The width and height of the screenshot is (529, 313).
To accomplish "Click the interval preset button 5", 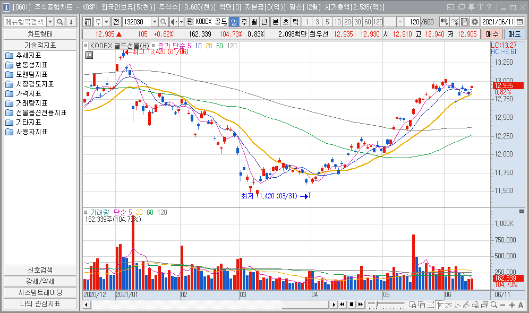I will click(x=327, y=22).
